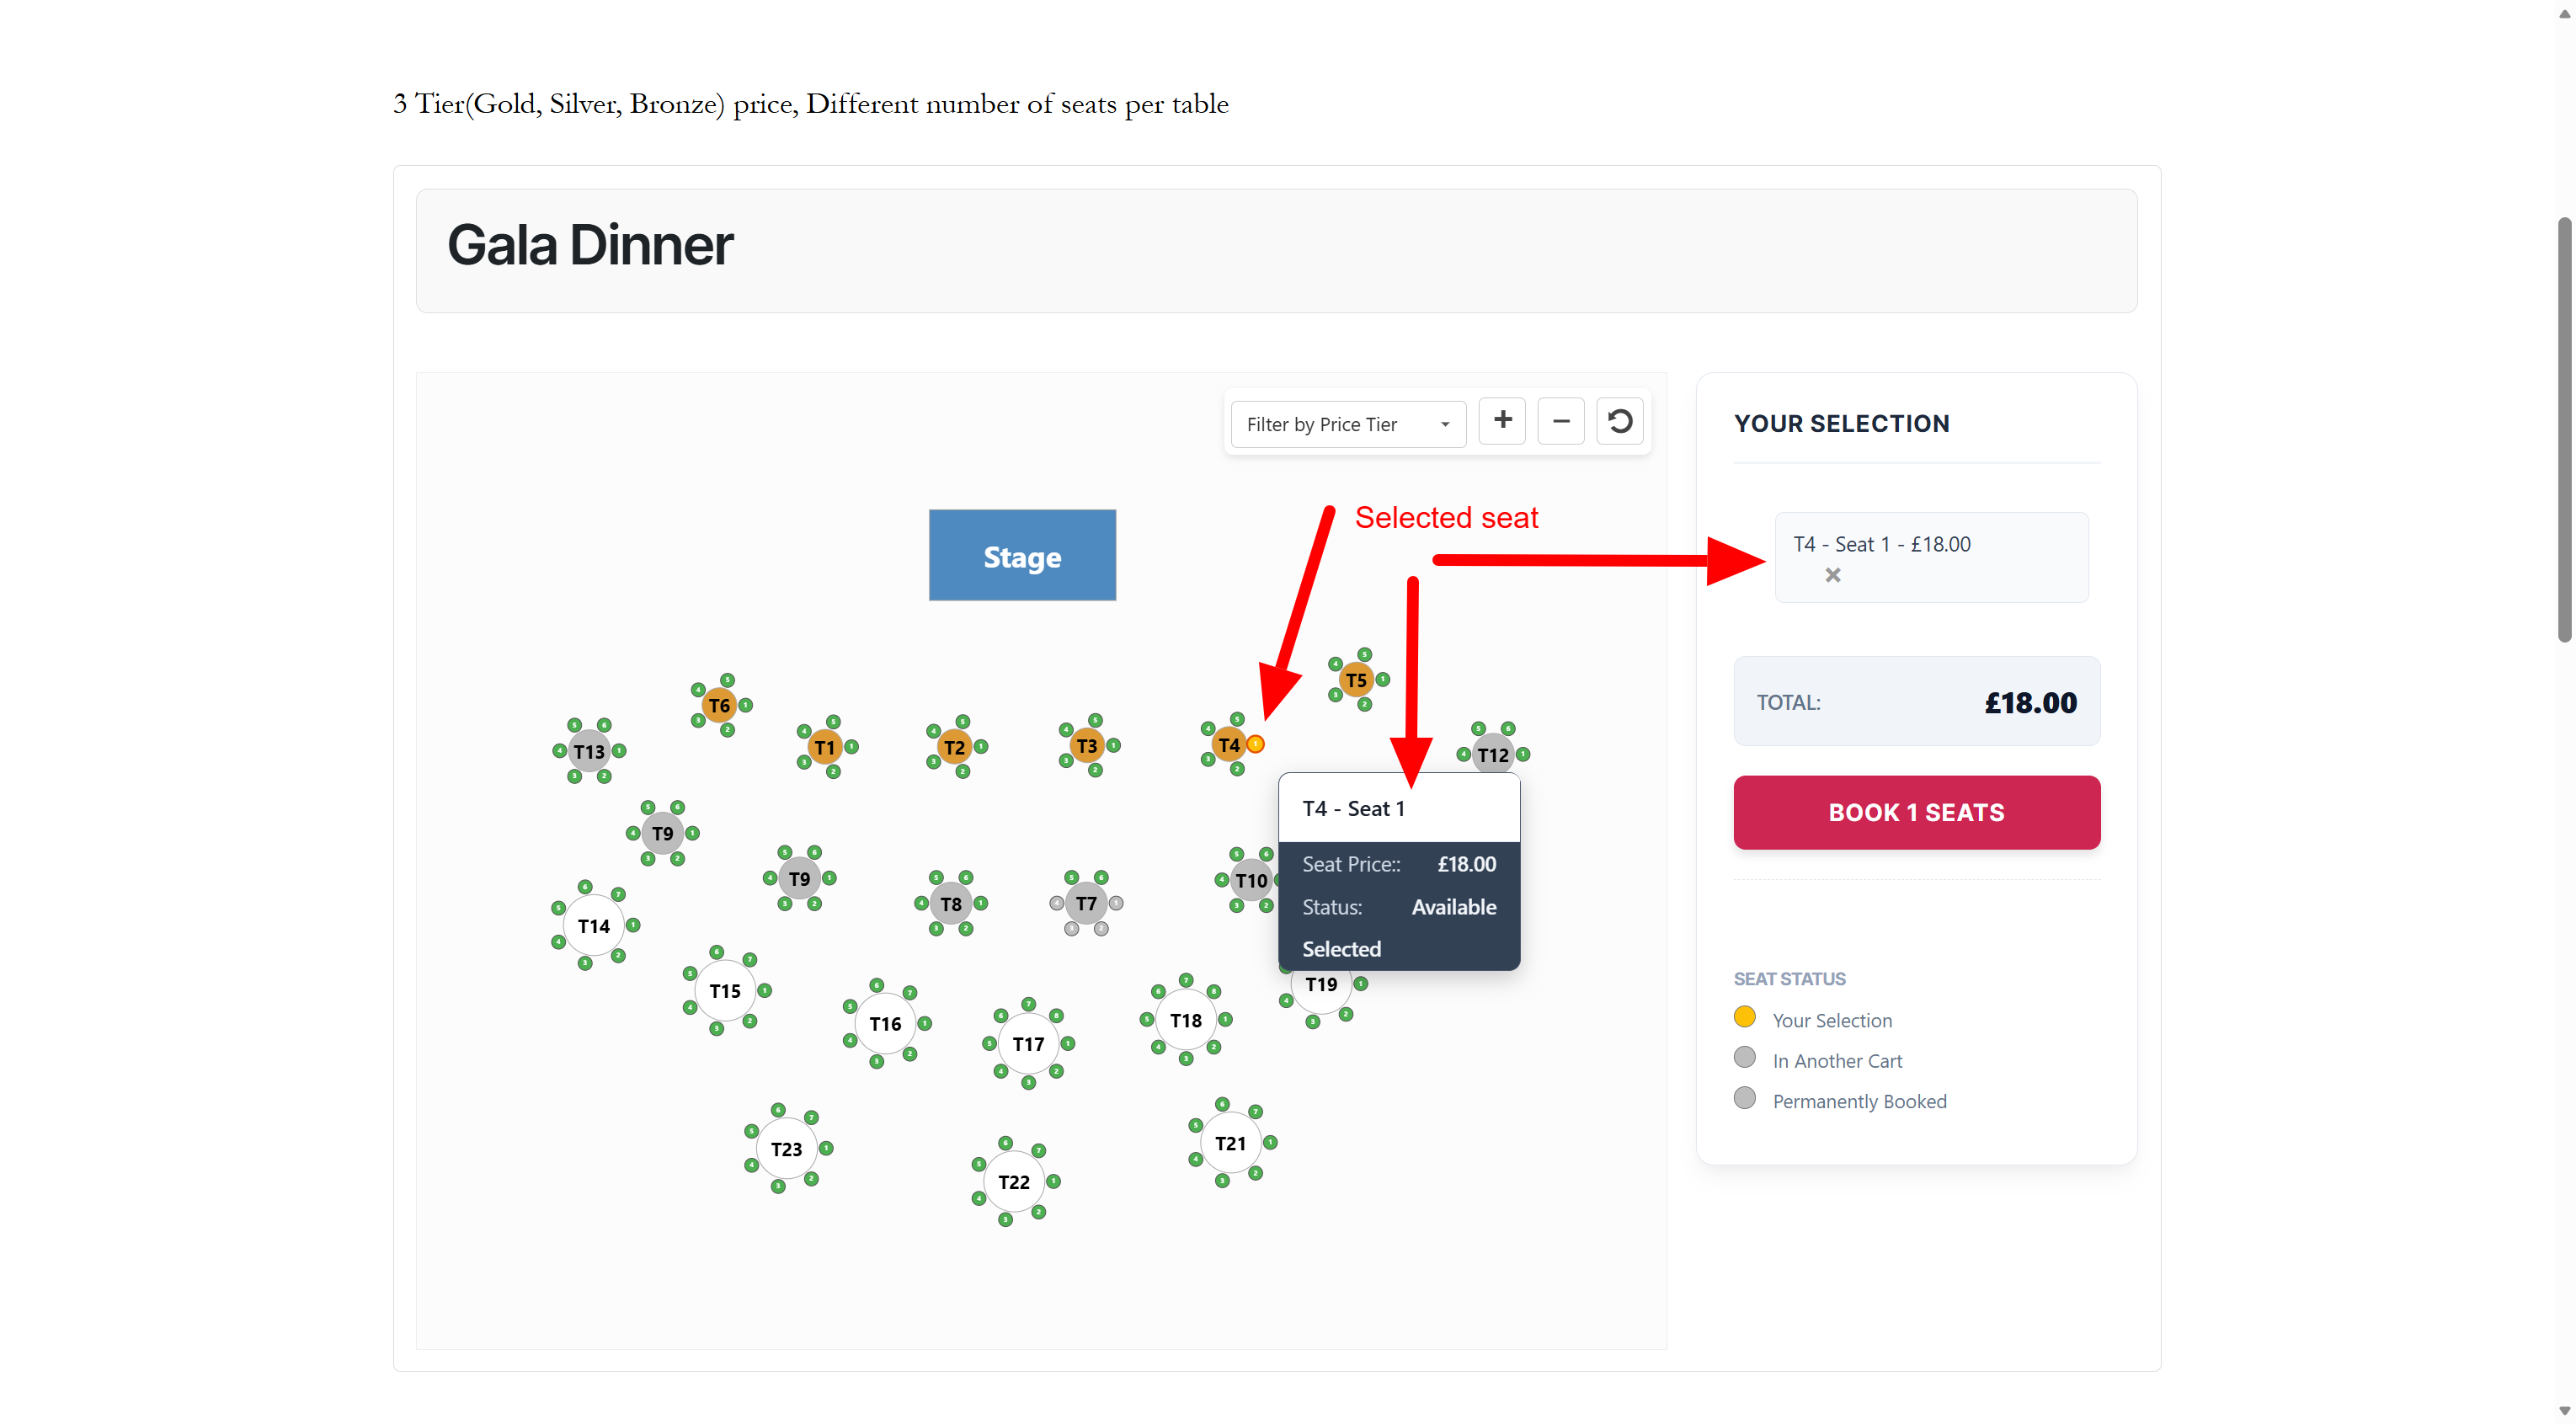Zoom in on the seating map
The width and height of the screenshot is (2576, 1424).
(x=1502, y=421)
